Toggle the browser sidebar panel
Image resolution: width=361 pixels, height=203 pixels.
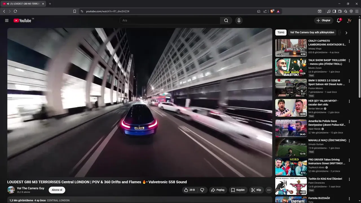tap(334, 11)
